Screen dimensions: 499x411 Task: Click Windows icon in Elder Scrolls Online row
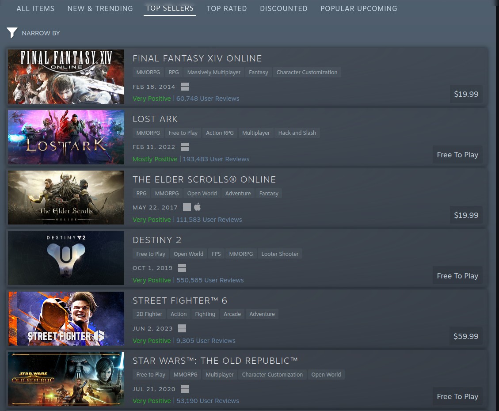tap(187, 207)
